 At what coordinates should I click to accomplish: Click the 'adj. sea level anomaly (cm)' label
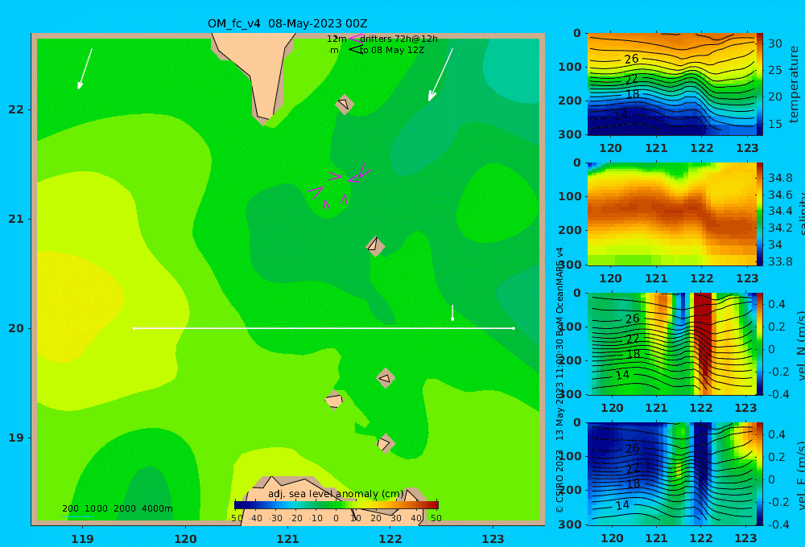pos(336,494)
